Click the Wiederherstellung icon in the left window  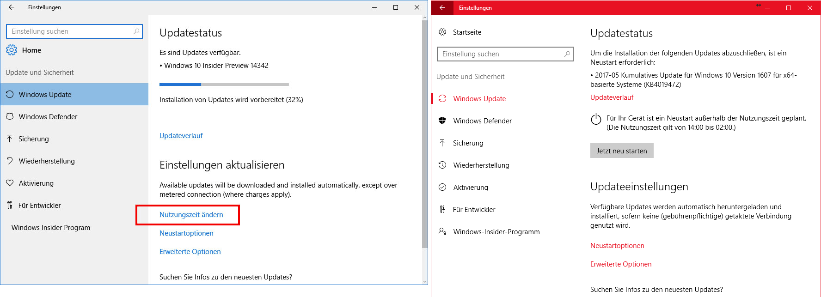coord(10,161)
